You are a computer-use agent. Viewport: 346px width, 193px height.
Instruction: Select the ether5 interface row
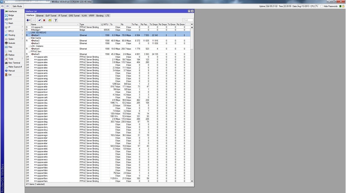[108, 54]
